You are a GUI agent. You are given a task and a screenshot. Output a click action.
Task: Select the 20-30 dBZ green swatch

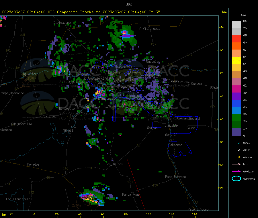pyautogui.click(x=236, y=117)
